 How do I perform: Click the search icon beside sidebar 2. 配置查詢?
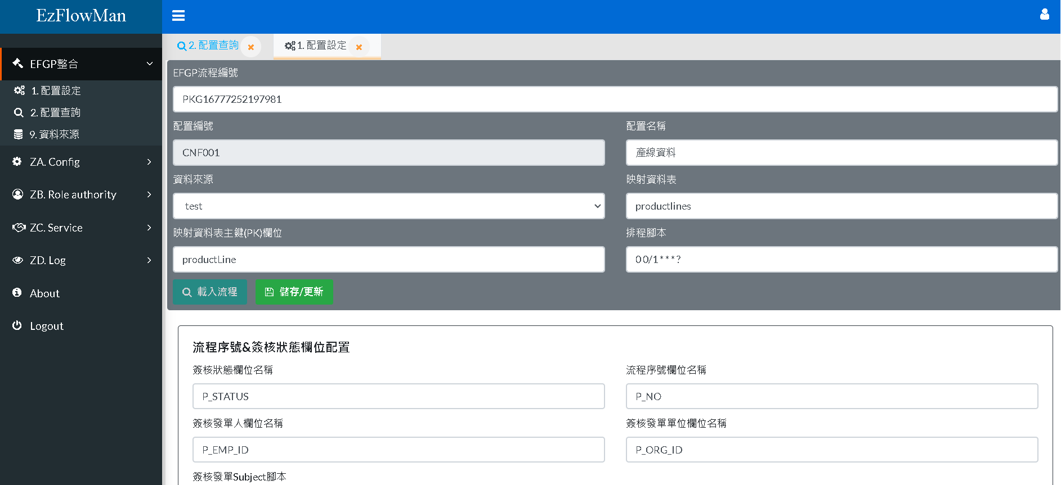pyautogui.click(x=19, y=112)
